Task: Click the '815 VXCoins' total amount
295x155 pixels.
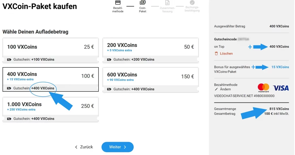Action: tap(279, 109)
